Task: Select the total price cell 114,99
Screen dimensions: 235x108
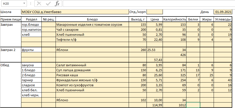Action: [154, 105]
